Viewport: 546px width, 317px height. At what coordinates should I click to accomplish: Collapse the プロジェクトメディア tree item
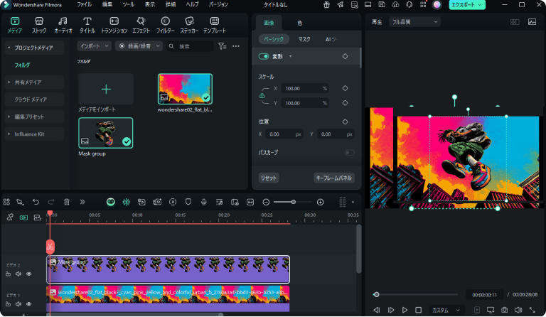pyautogui.click(x=9, y=48)
